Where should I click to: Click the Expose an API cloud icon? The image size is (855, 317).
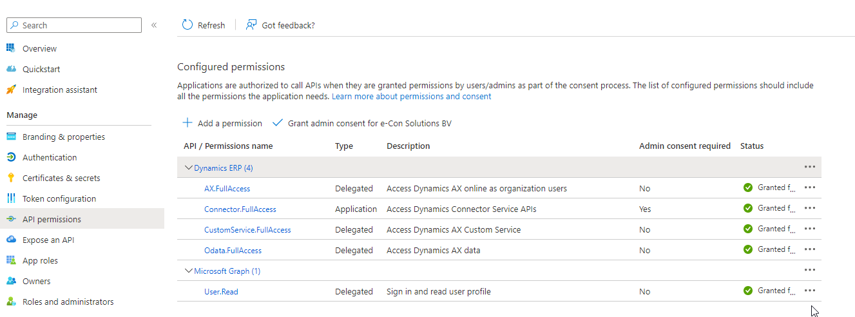pyautogui.click(x=10, y=240)
